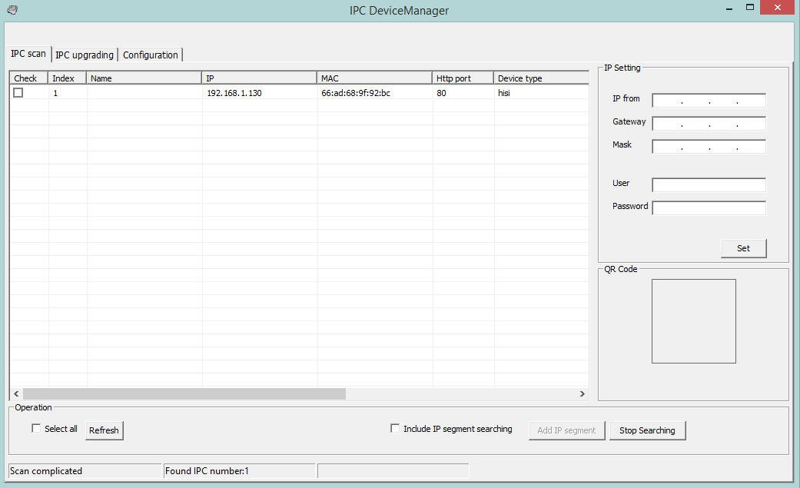
Task: Enable the Select all checkbox
Action: [36, 429]
